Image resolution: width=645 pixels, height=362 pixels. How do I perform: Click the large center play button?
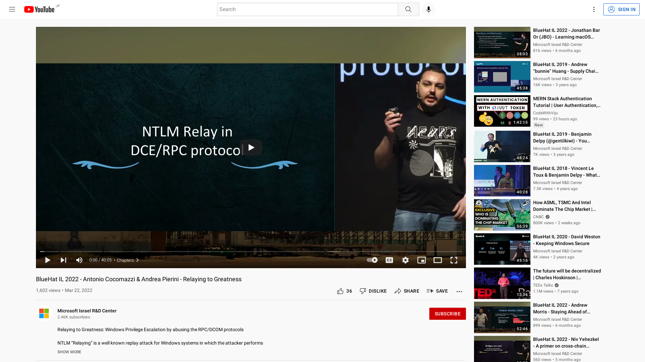[x=251, y=147]
